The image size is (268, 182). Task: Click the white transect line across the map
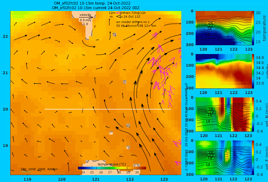pyautogui.click(x=108, y=109)
